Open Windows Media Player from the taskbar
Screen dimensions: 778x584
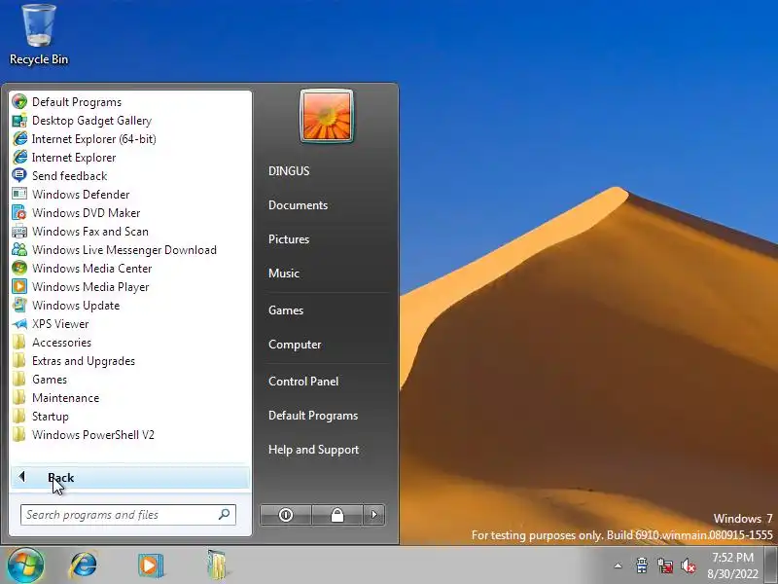pos(151,566)
